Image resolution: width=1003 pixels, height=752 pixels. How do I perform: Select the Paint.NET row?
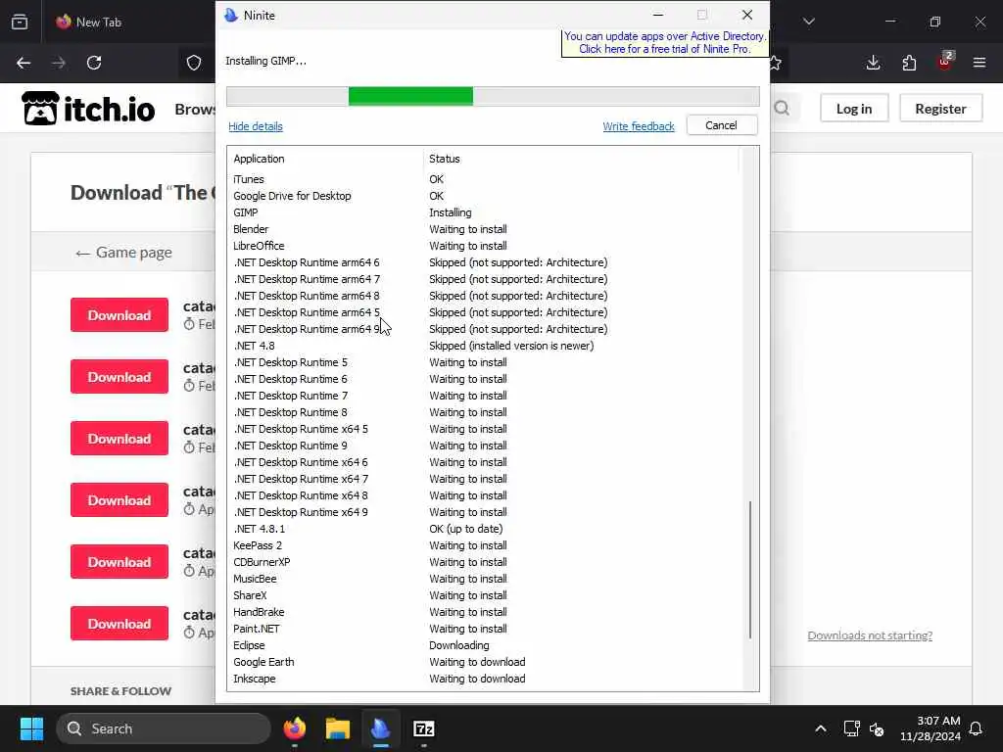pos(485,629)
